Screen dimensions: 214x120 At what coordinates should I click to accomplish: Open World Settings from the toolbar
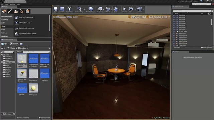90,10
